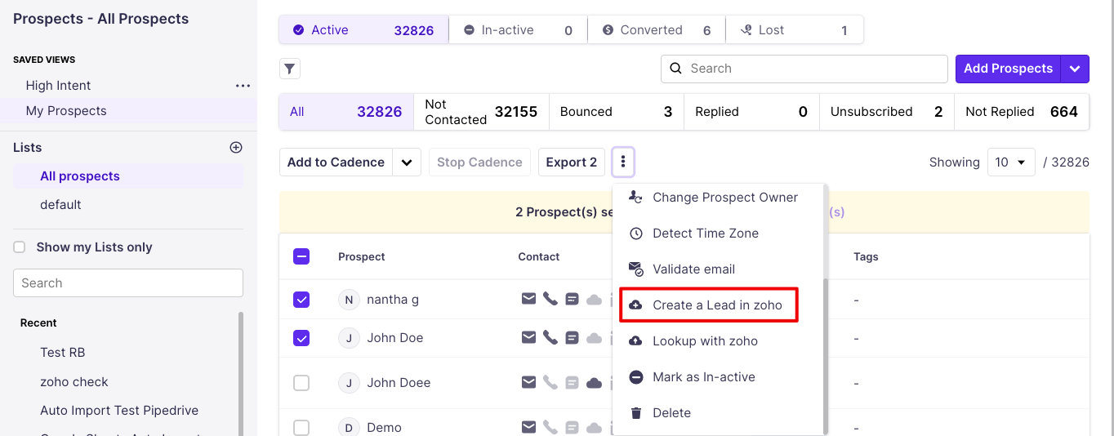The height and width of the screenshot is (436, 1114).
Task: Click phone icon for John Doee
Action: coord(550,383)
